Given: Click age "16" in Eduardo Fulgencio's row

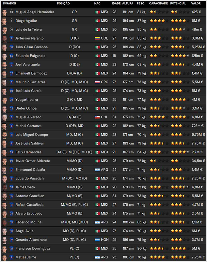Looking at the screenshot, I should (114, 56).
